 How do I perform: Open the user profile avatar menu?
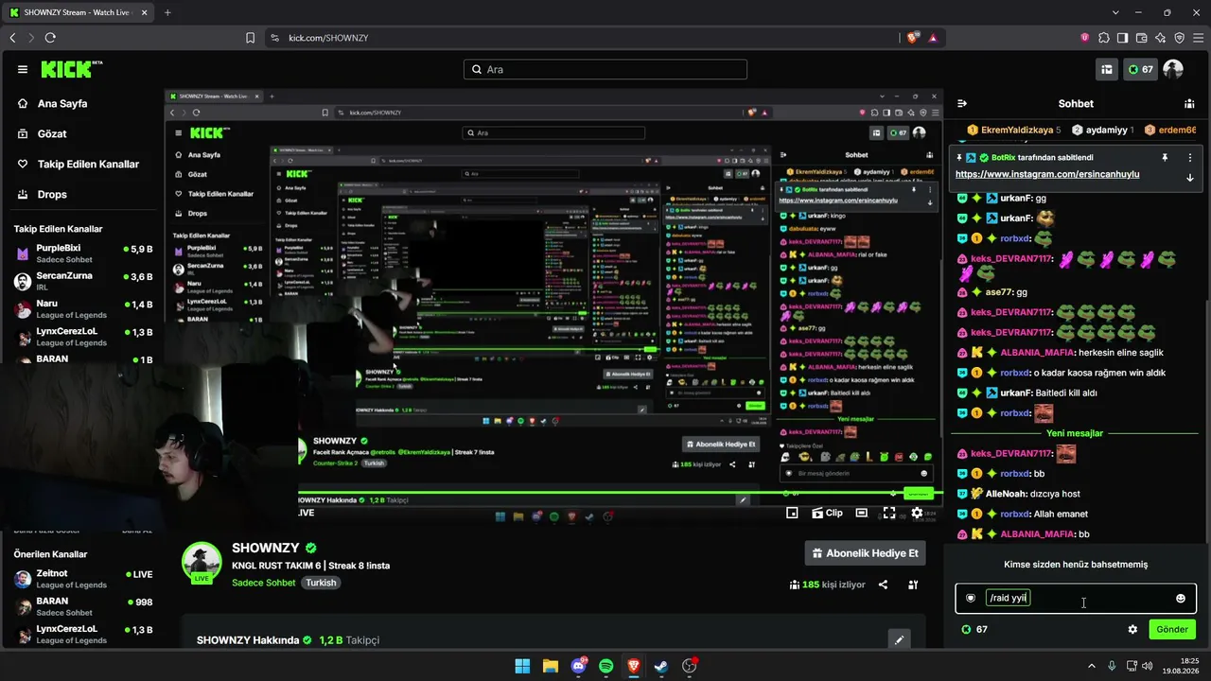[x=1173, y=69]
